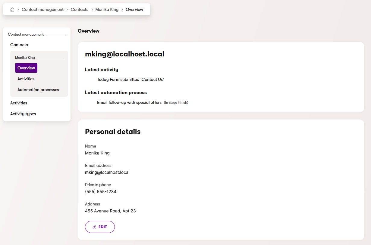Select the highlighted Overview sidebar item
The height and width of the screenshot is (245, 371).
coord(26,68)
